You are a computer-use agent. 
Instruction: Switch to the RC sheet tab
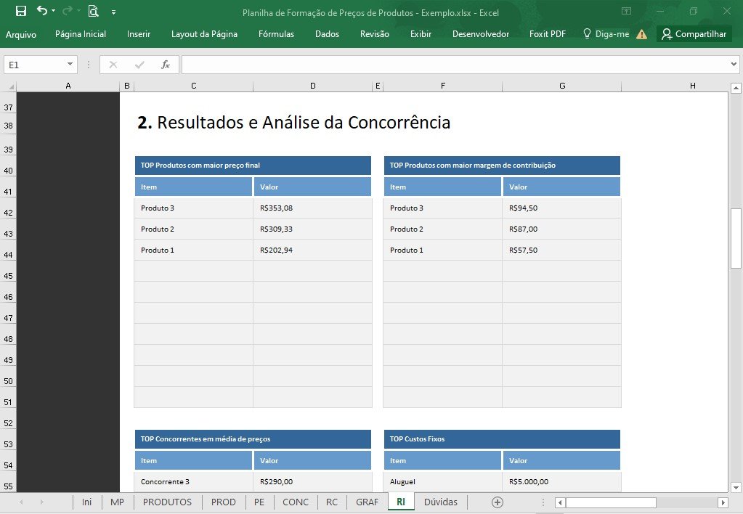(332, 502)
